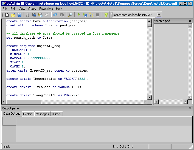Screen dimensions: 194x150
Task: Redo the edit with the redo arrow
Action: pos(62,15)
